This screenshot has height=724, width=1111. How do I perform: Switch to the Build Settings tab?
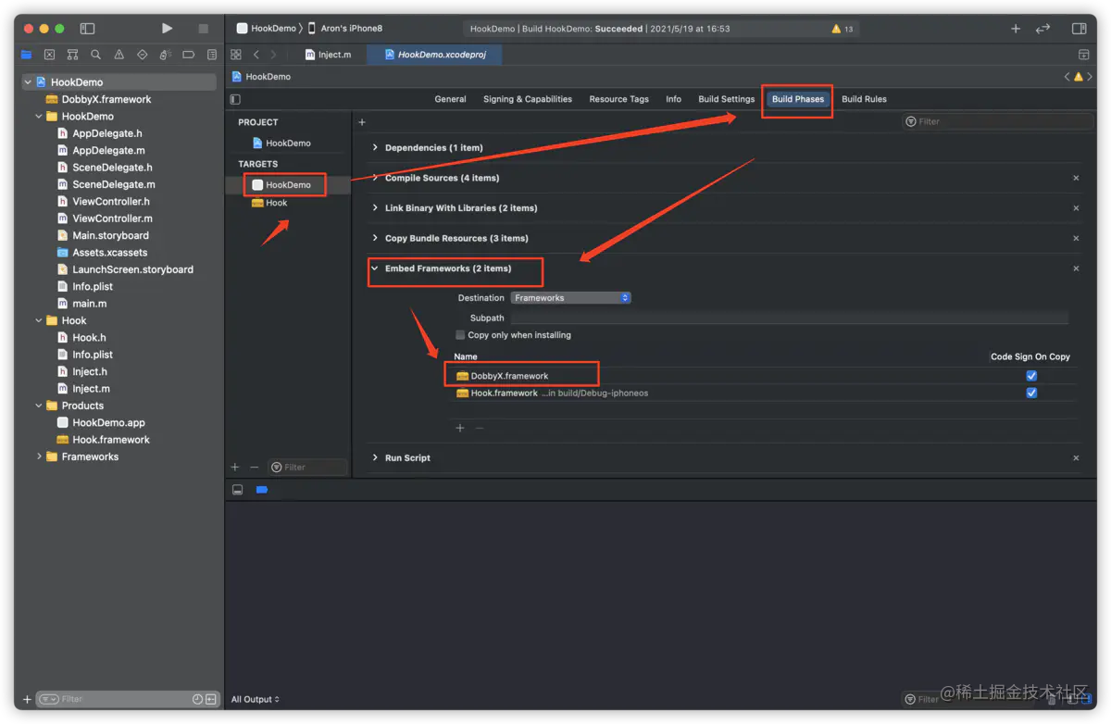727,99
